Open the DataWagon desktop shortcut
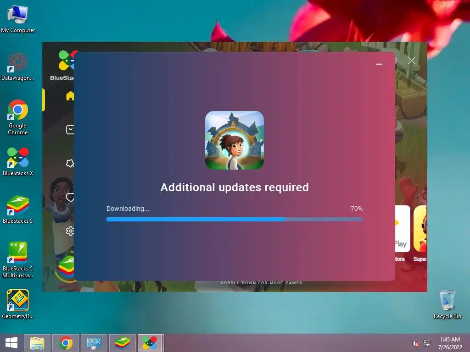The width and height of the screenshot is (470, 352). coord(18,66)
